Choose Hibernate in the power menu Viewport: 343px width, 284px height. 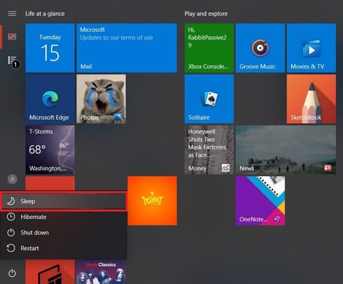tap(63, 217)
